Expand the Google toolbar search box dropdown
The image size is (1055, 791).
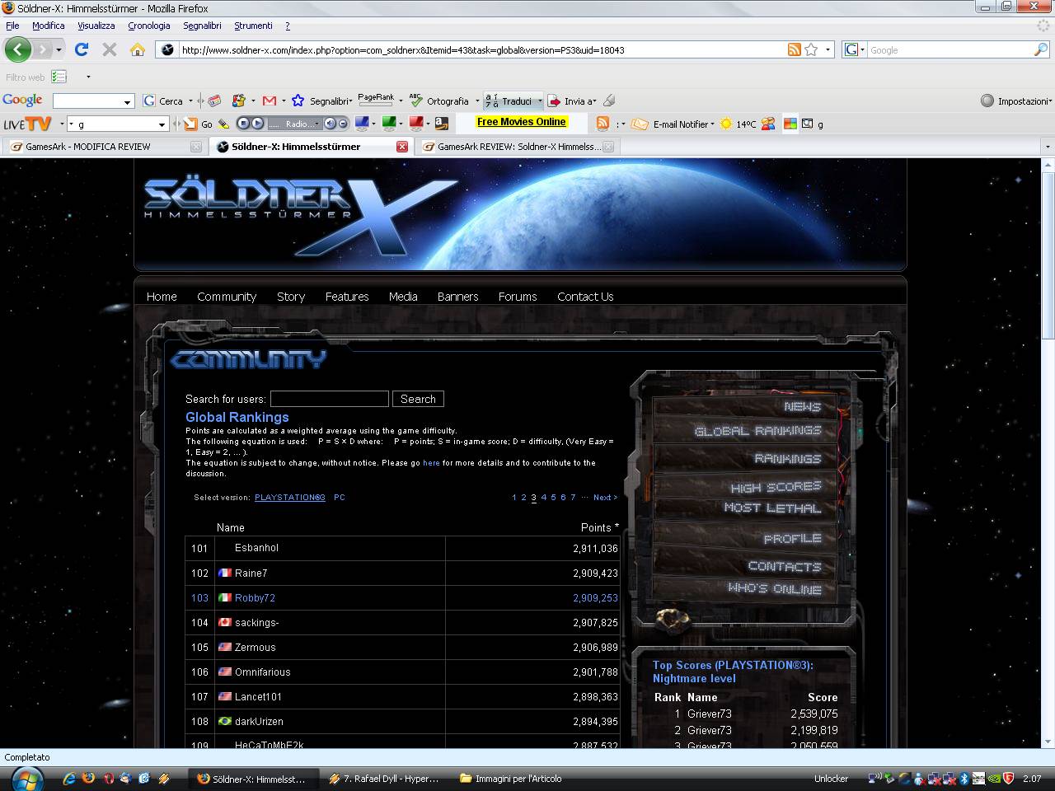coord(128,101)
